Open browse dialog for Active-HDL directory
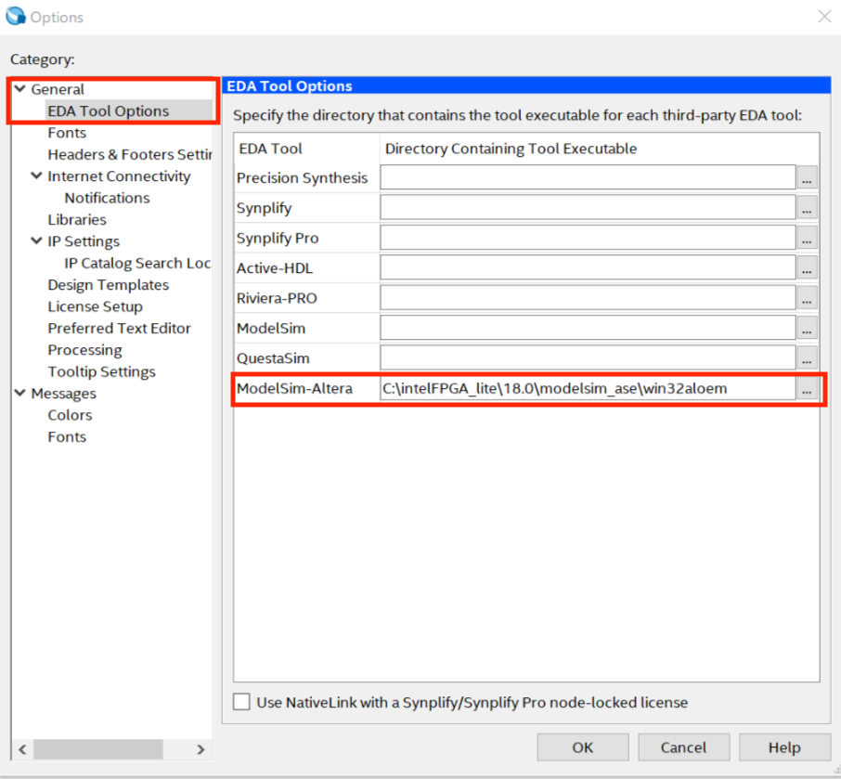The width and height of the screenshot is (841, 779). 807,268
